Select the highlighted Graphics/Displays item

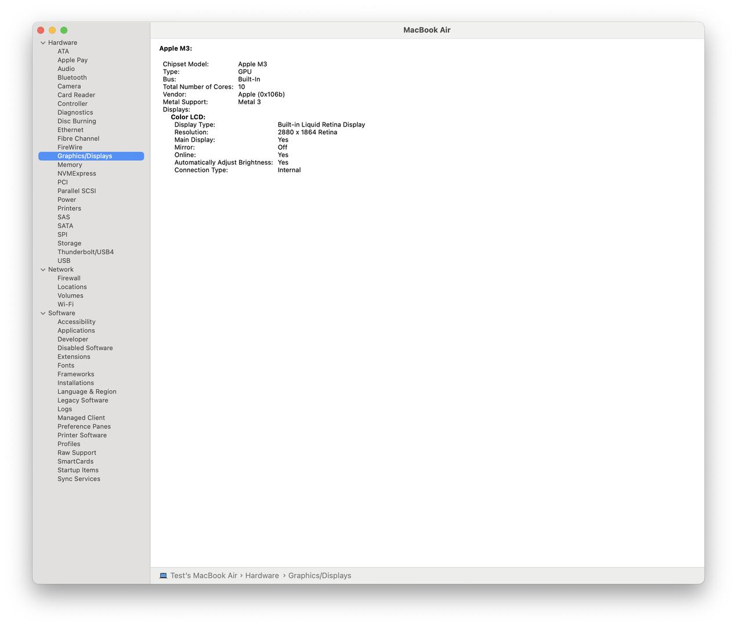tap(91, 156)
